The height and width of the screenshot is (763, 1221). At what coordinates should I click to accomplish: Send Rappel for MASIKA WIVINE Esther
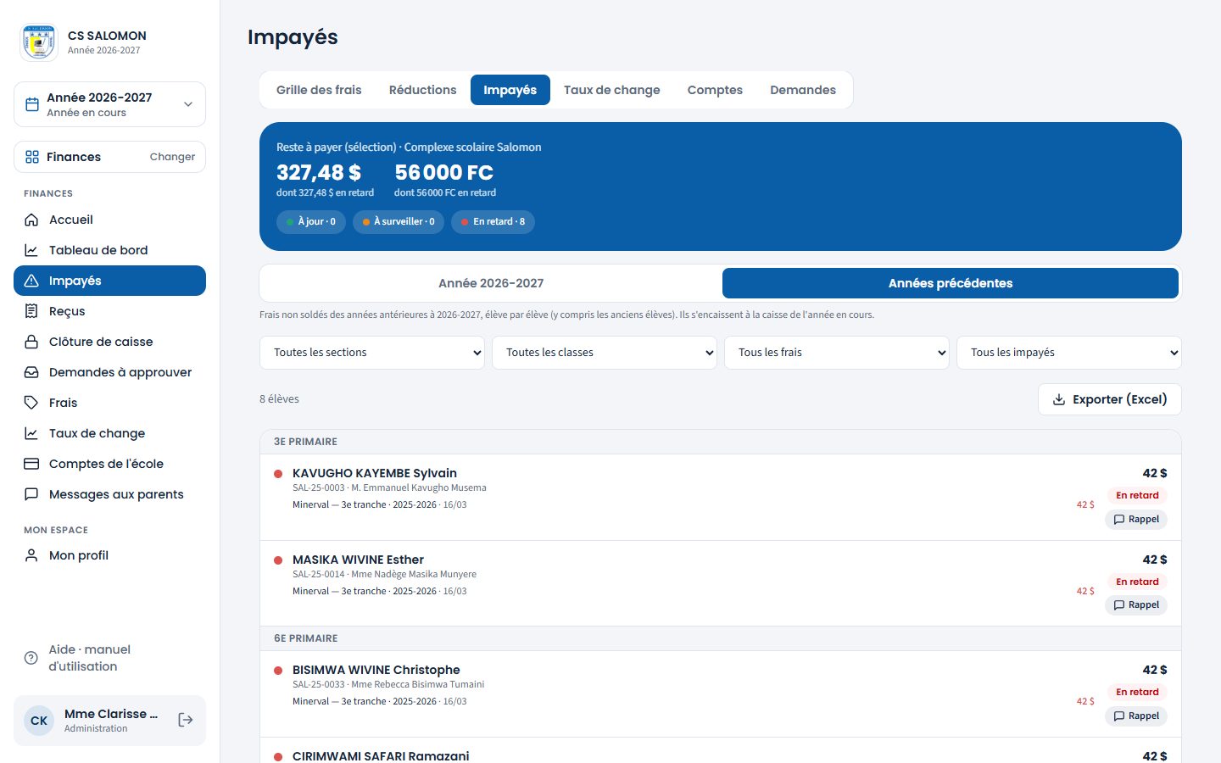point(1136,605)
